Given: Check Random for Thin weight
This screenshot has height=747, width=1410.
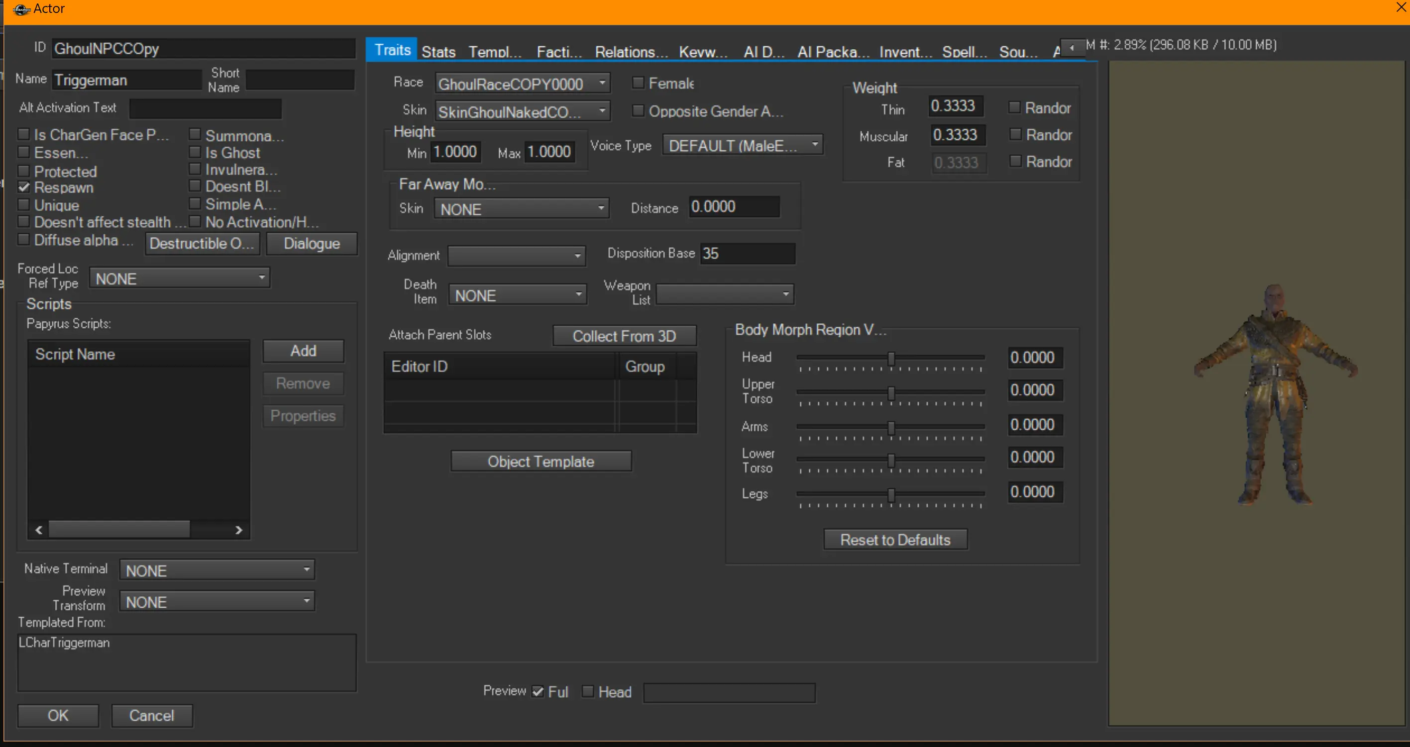Looking at the screenshot, I should pos(1014,107).
